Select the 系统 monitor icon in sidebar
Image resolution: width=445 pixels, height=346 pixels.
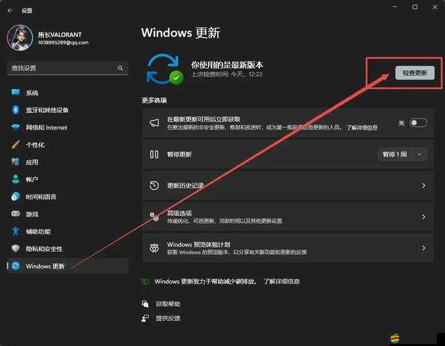(16, 92)
